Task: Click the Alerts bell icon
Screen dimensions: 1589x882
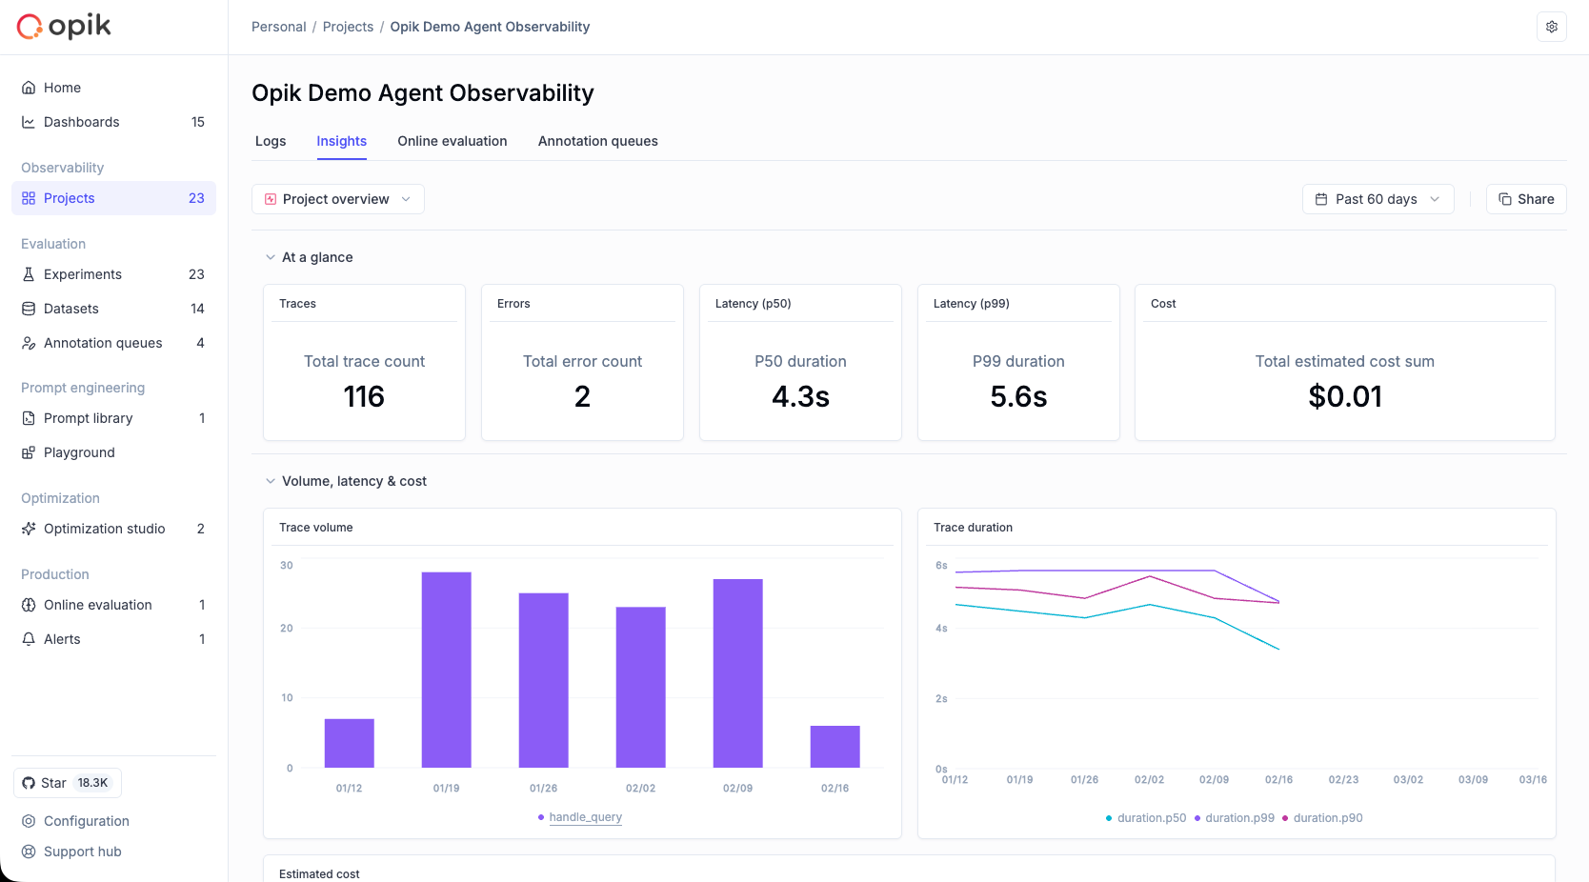Action: point(29,639)
